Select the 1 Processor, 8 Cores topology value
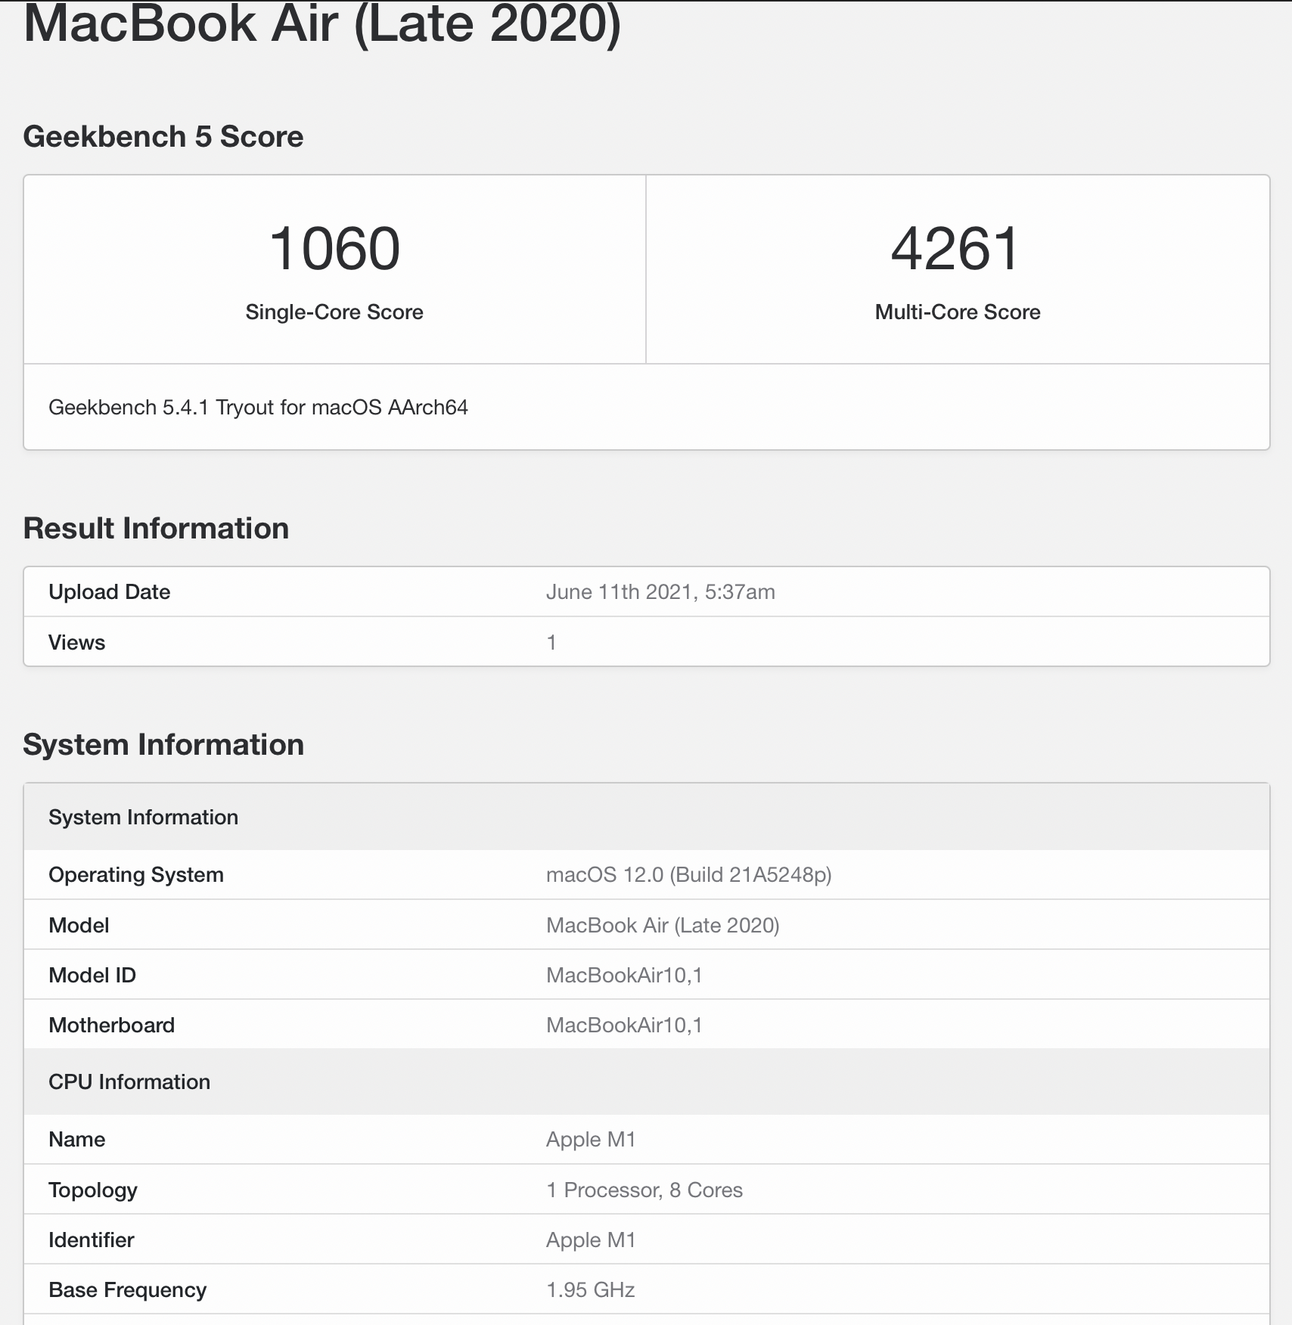This screenshot has height=1325, width=1292. pyautogui.click(x=644, y=1190)
